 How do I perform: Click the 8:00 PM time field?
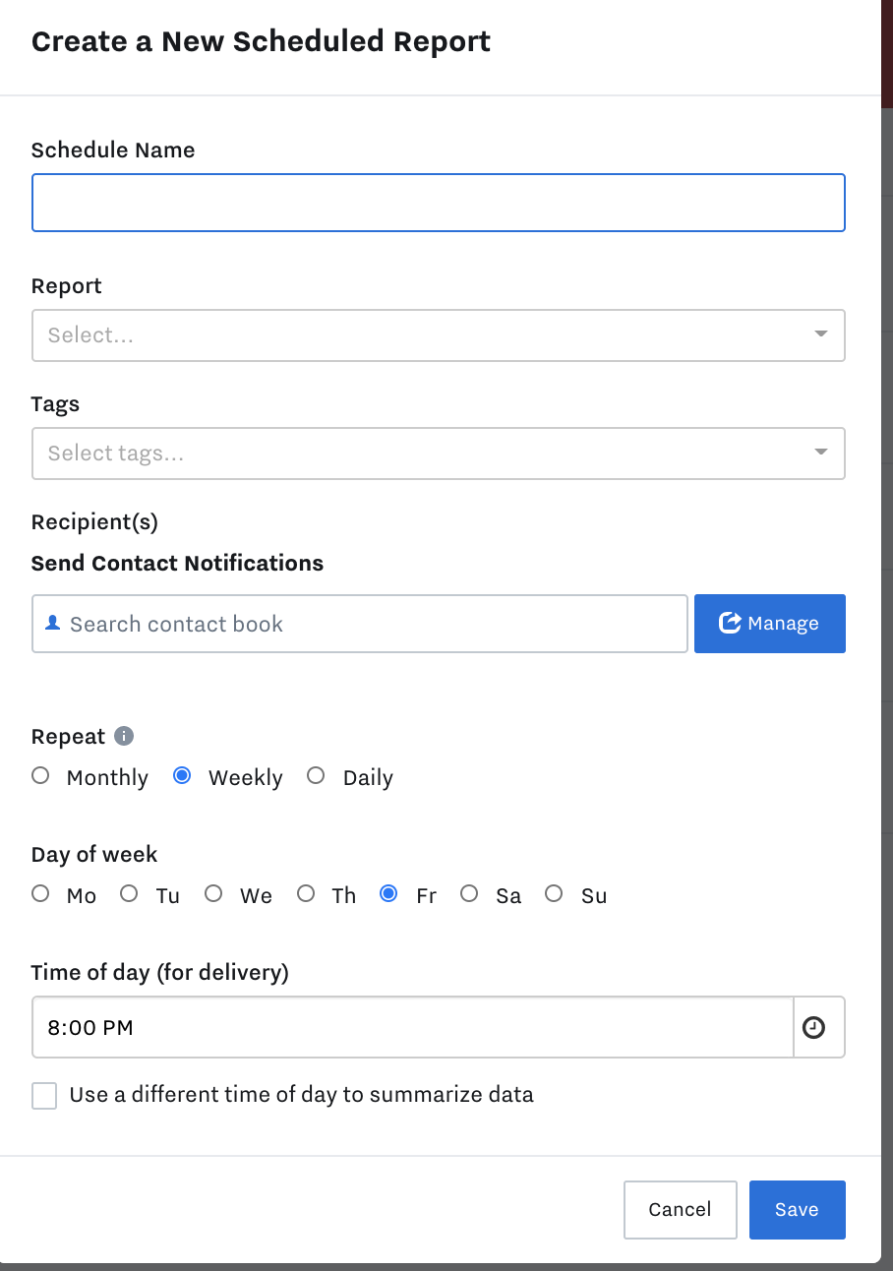413,1028
